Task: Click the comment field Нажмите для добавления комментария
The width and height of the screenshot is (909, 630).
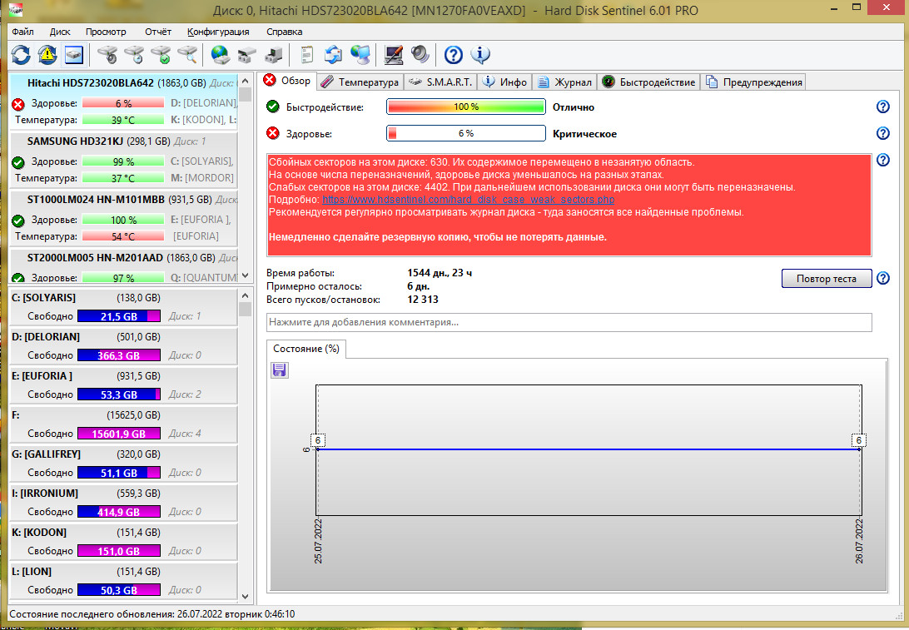Action: [569, 322]
